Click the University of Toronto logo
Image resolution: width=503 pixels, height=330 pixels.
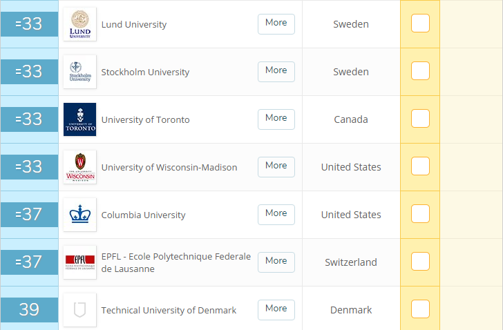point(79,119)
